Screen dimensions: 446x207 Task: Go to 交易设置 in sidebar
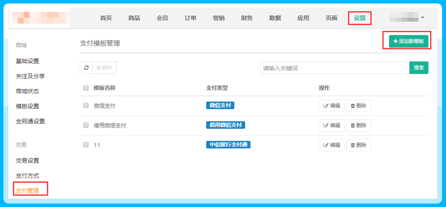pos(28,161)
